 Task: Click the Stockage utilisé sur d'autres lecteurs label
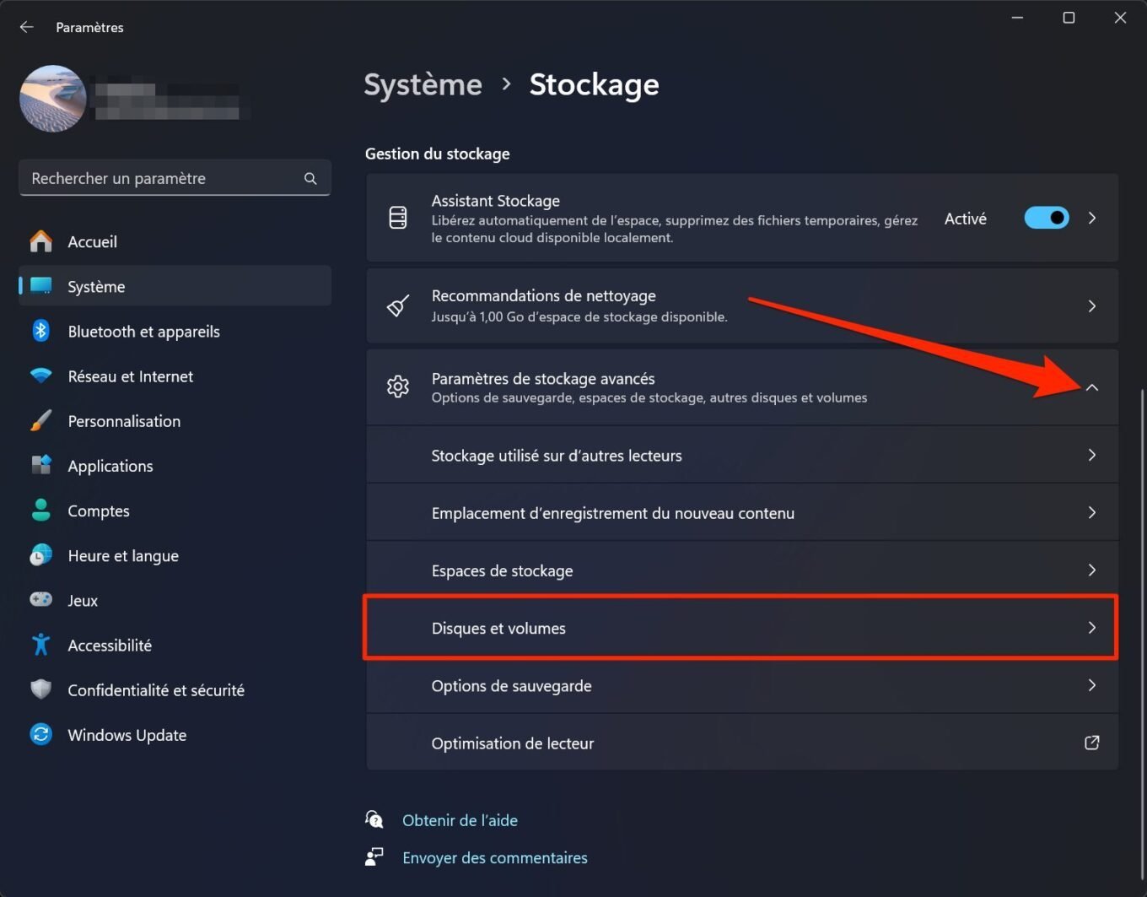coord(557,456)
